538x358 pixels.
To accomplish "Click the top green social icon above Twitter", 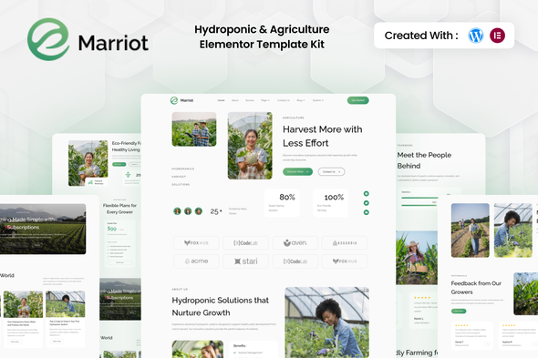I will [x=366, y=194].
